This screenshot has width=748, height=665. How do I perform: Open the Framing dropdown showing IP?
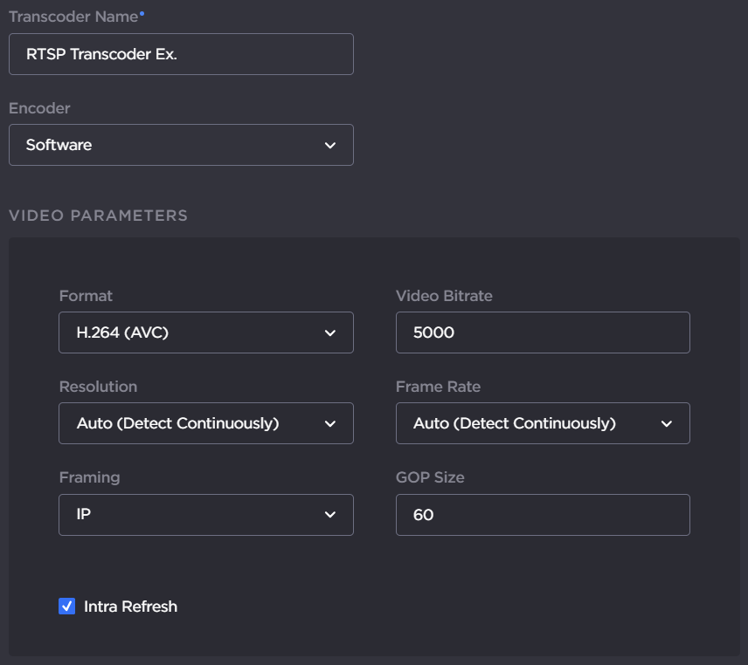(x=205, y=515)
